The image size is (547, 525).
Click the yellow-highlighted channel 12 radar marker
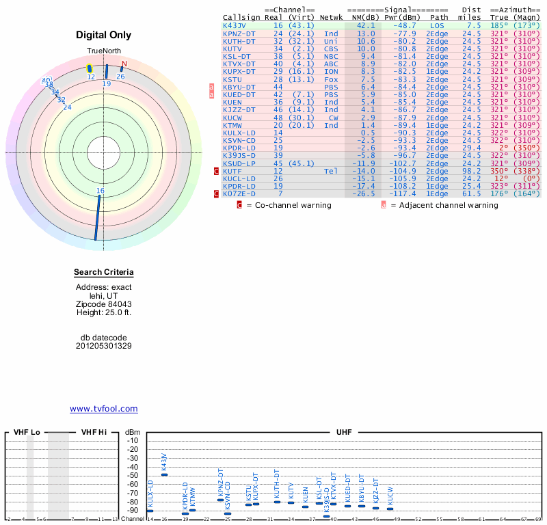pos(90,69)
